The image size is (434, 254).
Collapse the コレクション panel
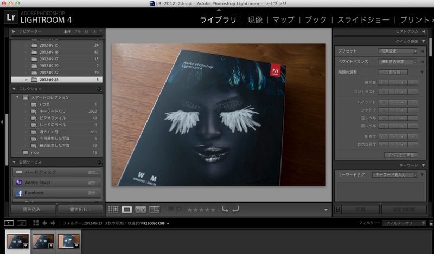pos(14,89)
